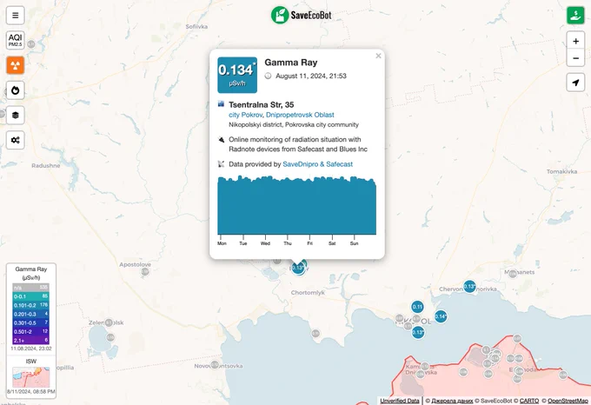Open the SaveDnipro & Safecast link
This screenshot has height=405, width=591.
pyautogui.click(x=318, y=164)
